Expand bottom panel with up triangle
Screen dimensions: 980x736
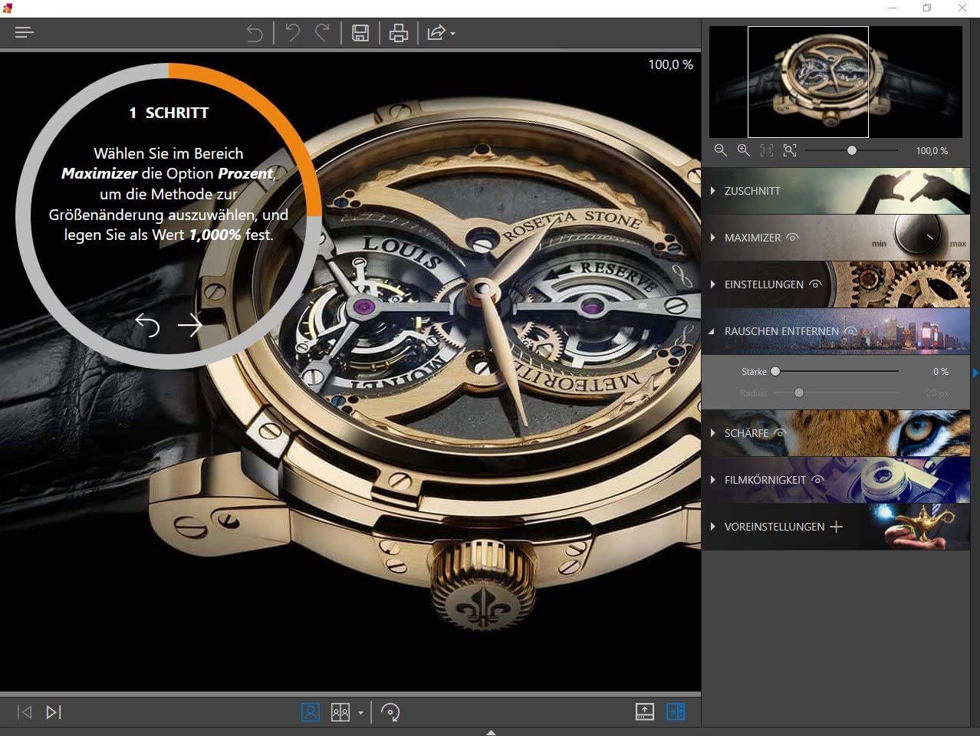(491, 732)
